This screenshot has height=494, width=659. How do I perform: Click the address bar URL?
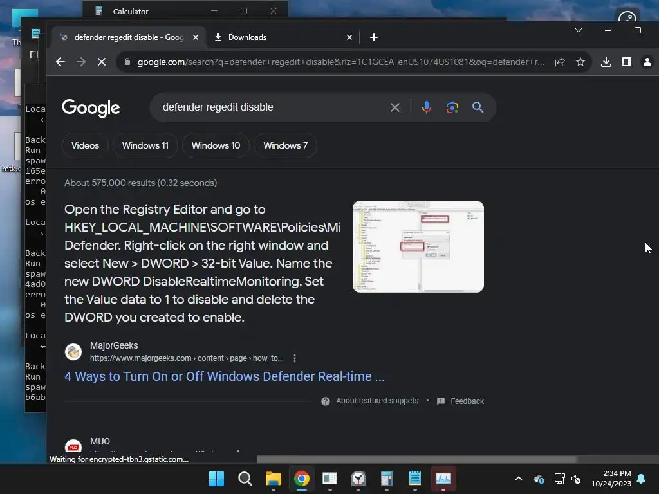[340, 62]
